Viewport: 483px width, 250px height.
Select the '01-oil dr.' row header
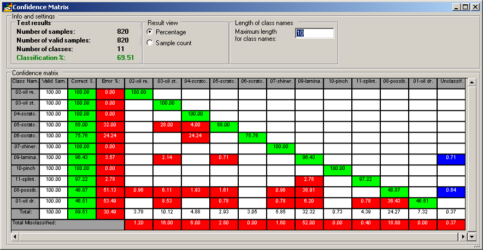[25, 203]
